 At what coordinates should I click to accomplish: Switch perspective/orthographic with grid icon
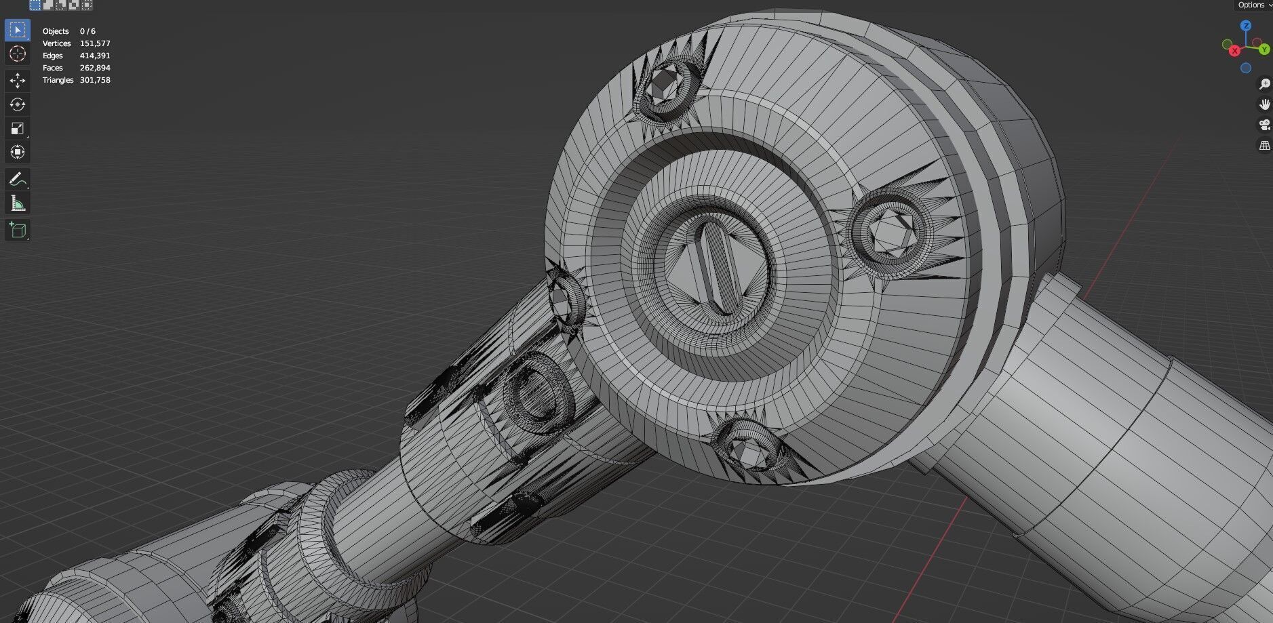coord(1265,145)
